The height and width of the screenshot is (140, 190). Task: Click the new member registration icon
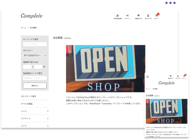coord(118,16)
